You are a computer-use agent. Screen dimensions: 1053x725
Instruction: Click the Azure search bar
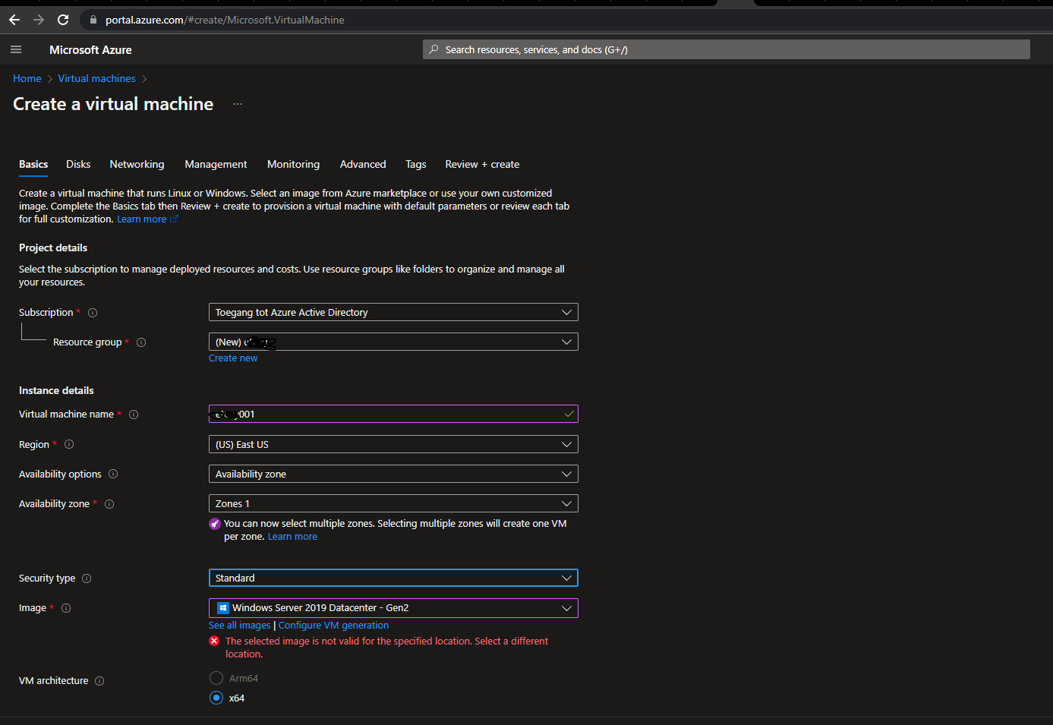coord(727,49)
